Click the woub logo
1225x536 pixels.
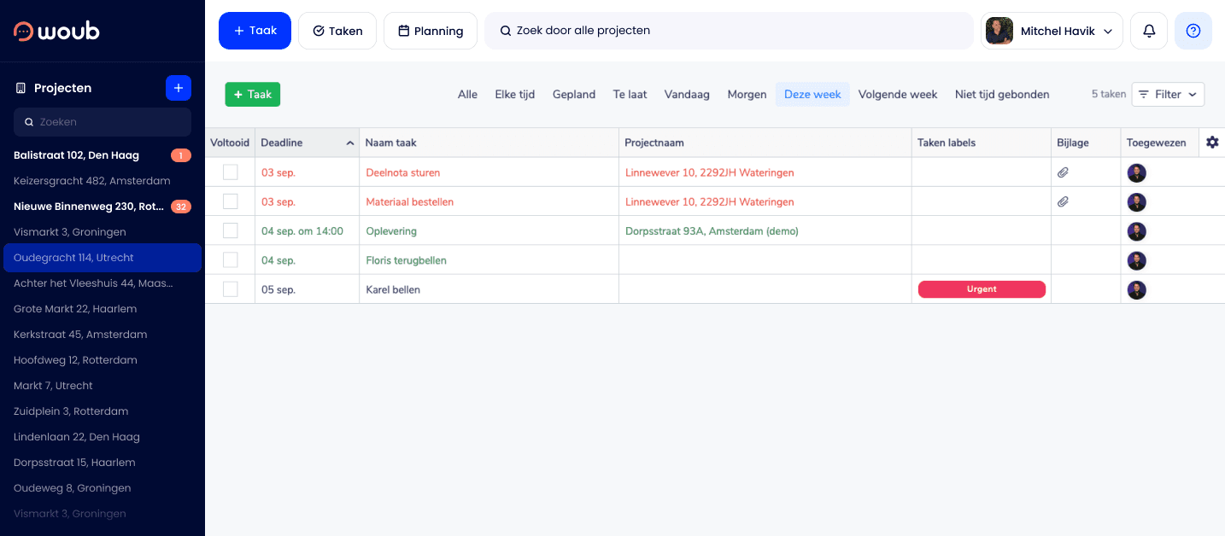(x=56, y=31)
